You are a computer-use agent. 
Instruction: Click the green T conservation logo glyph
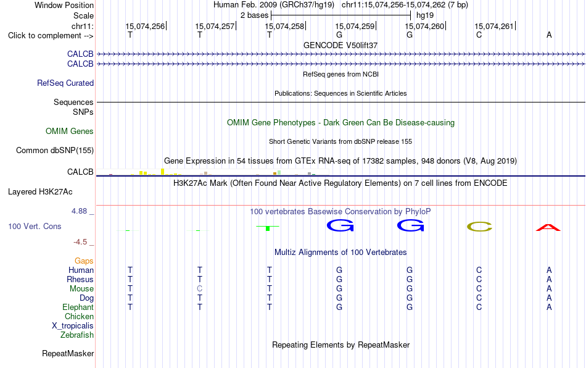tap(268, 228)
